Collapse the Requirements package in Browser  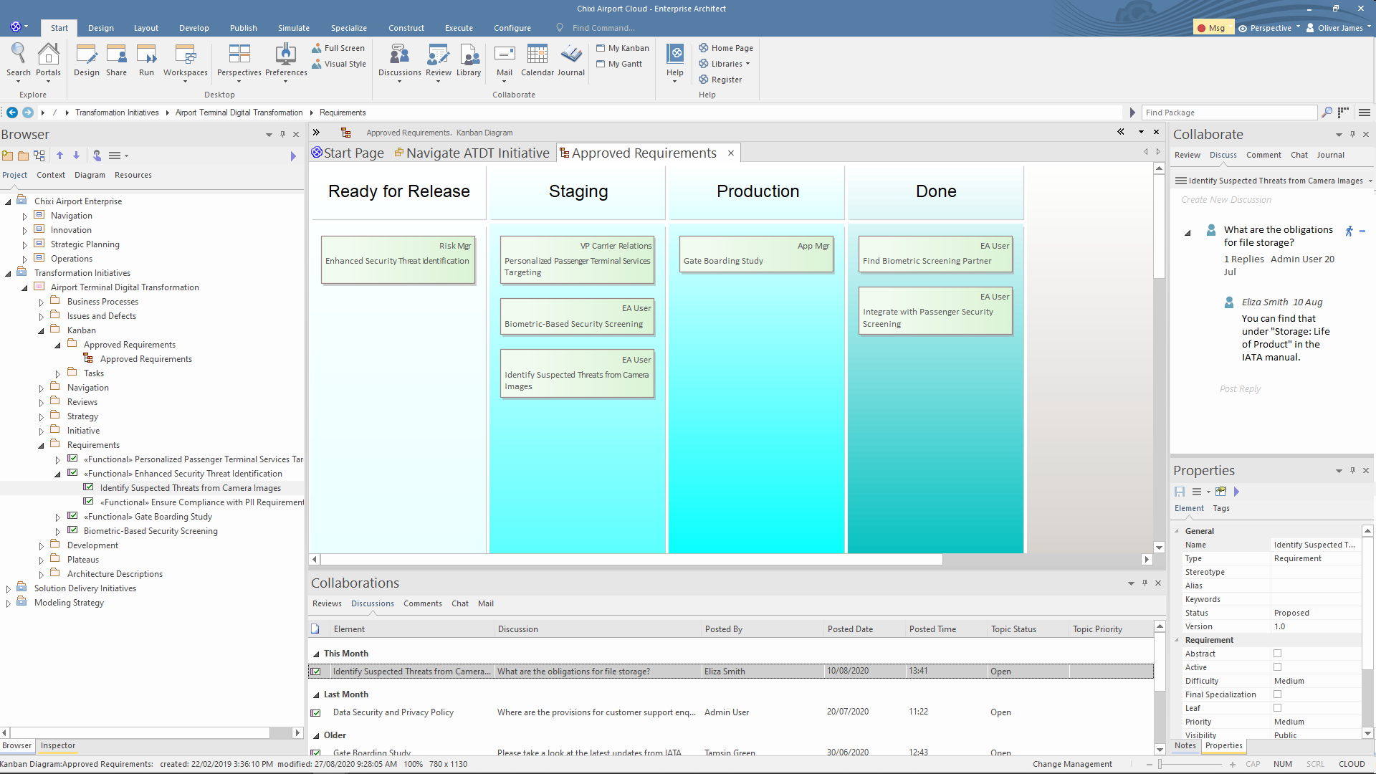[x=41, y=446]
